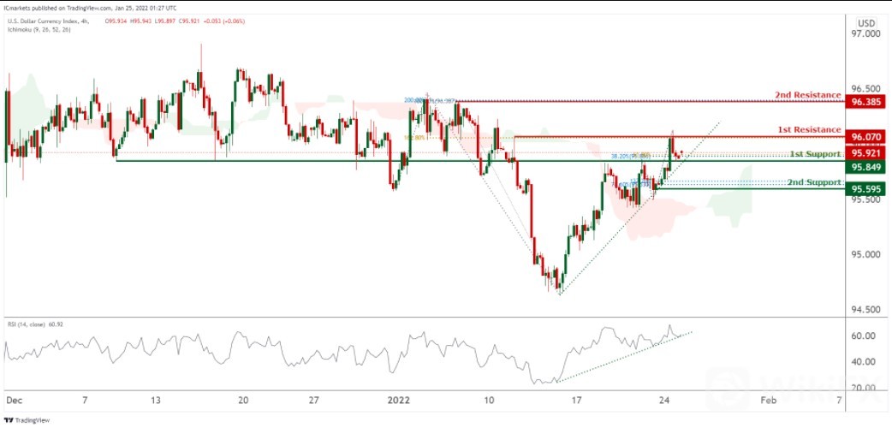Click the 2nd Resistance label
Screen dimensions: 892x428
pyautogui.click(x=809, y=94)
